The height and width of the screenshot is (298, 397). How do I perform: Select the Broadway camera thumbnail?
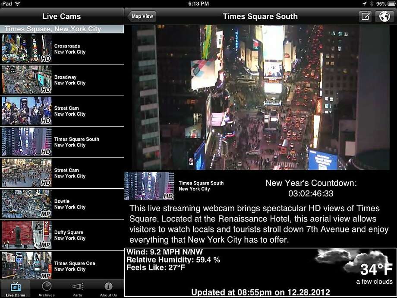pos(27,80)
